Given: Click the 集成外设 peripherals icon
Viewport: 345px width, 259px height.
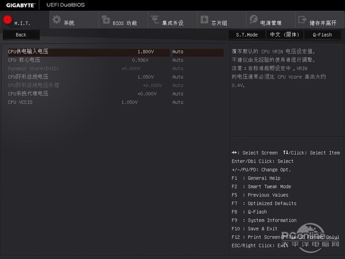Looking at the screenshot, I should point(155,20).
